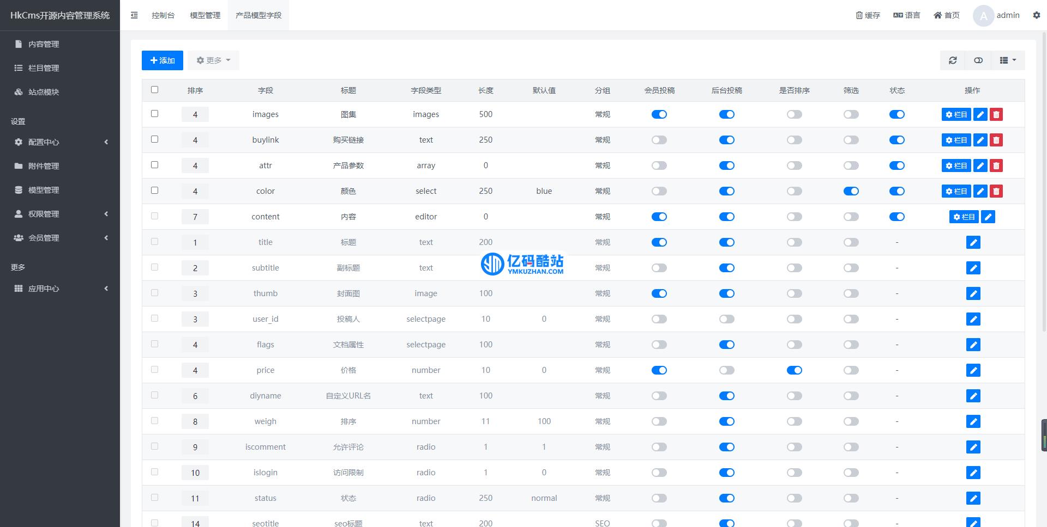1047x527 pixels.
Task: Edit the weigh field with pencil icon
Action: 973,421
